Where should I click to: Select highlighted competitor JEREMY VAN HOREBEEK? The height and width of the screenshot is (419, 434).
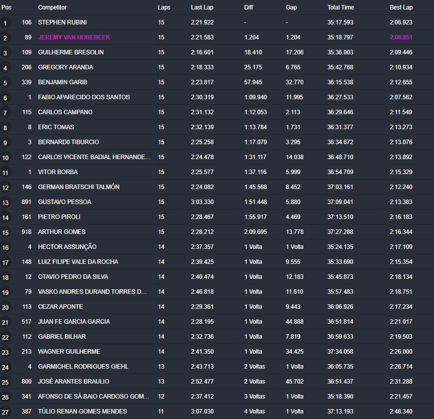74,37
